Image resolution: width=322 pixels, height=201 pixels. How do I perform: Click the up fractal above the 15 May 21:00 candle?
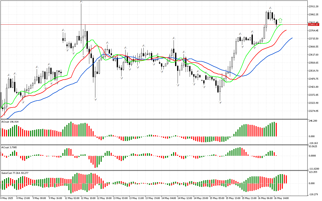[252, 32]
